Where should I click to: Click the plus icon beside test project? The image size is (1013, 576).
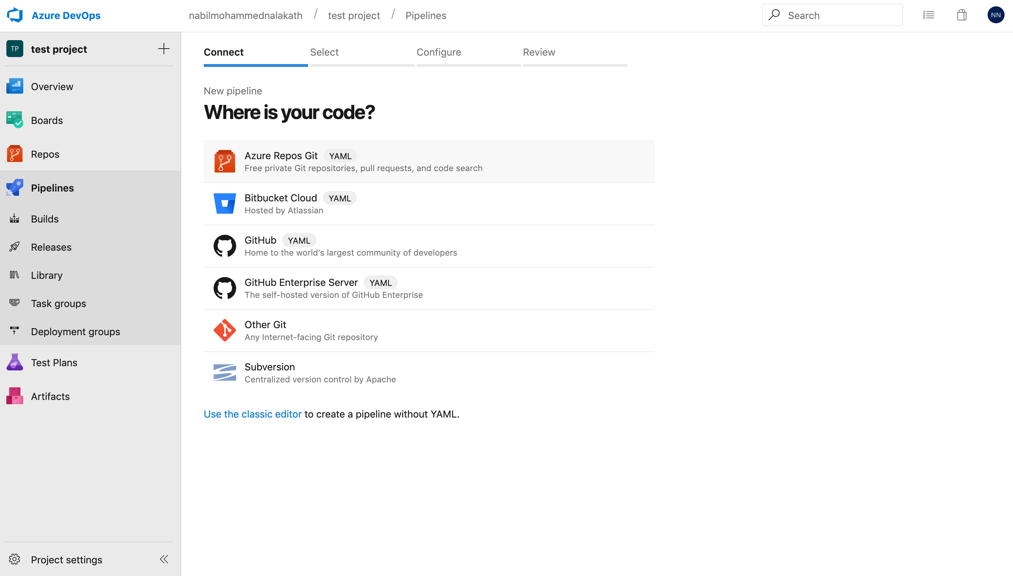click(x=164, y=49)
